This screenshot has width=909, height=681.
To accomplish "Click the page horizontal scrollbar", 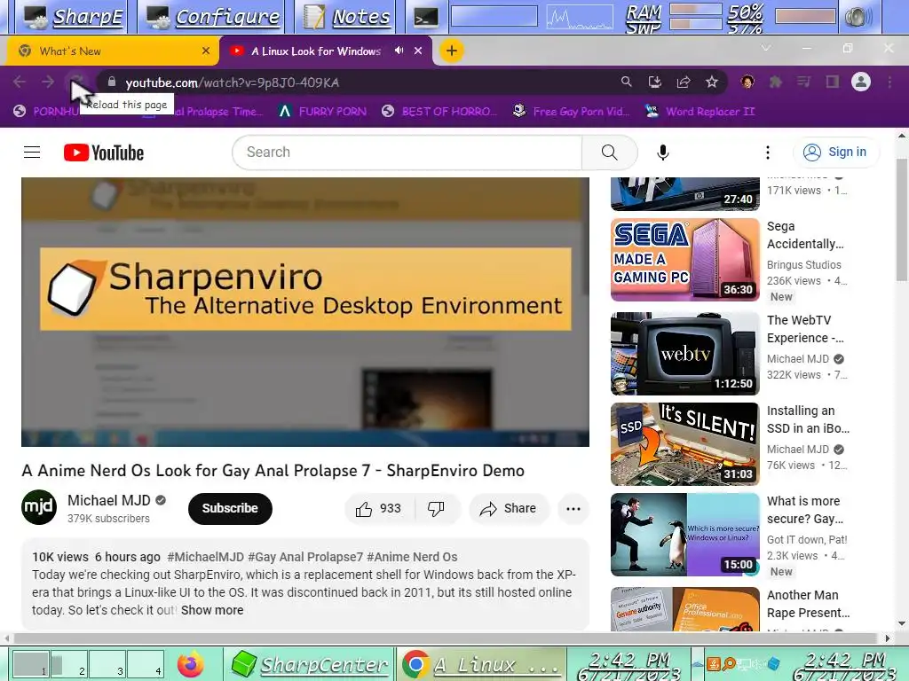I will coord(447,638).
